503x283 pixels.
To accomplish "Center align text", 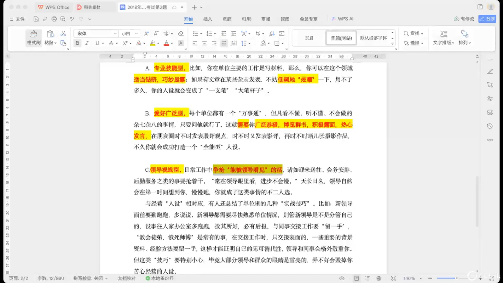I will (204, 43).
